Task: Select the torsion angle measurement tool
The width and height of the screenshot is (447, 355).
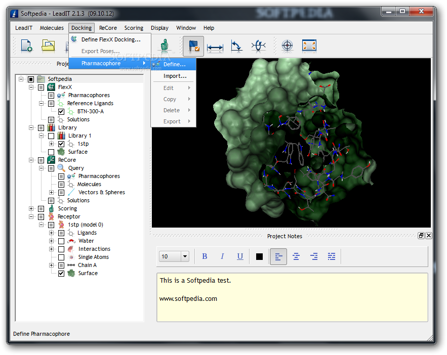Action: (258, 46)
